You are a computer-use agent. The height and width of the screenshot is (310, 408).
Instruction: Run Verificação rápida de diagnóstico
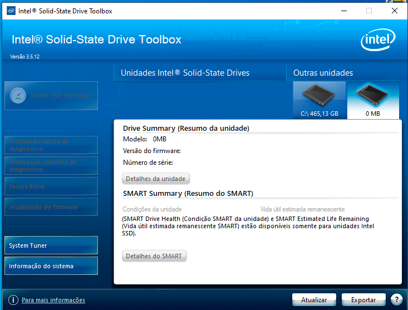(51, 145)
